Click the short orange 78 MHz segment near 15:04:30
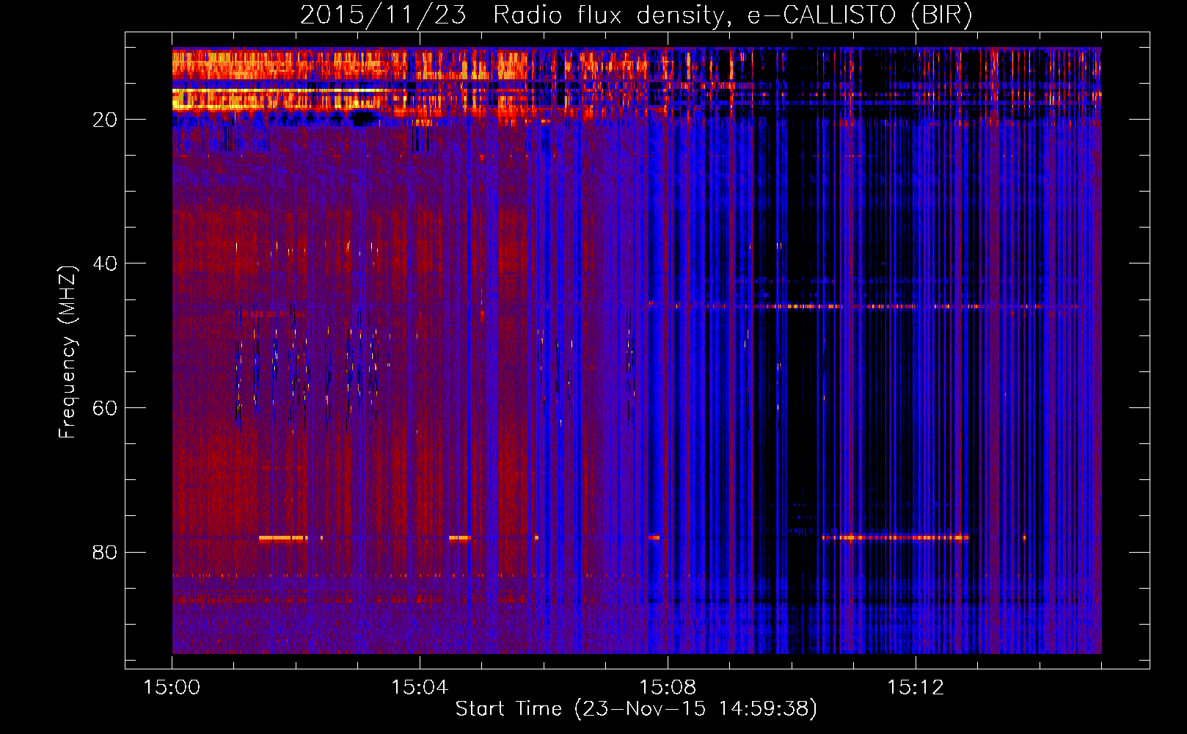The width and height of the screenshot is (1187, 734). pos(459,538)
